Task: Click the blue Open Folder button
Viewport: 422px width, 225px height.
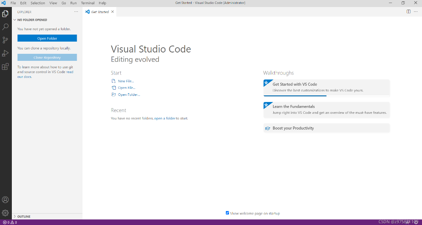Action: (47, 38)
